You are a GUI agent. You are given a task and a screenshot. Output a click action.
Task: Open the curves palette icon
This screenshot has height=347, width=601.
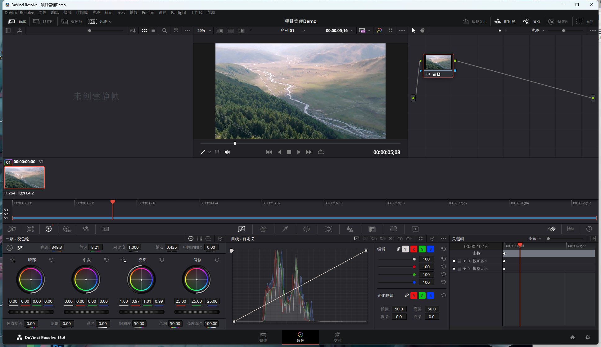coord(242,229)
